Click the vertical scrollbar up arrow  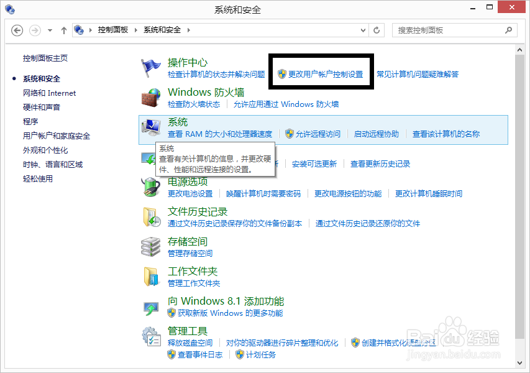[x=520, y=50]
